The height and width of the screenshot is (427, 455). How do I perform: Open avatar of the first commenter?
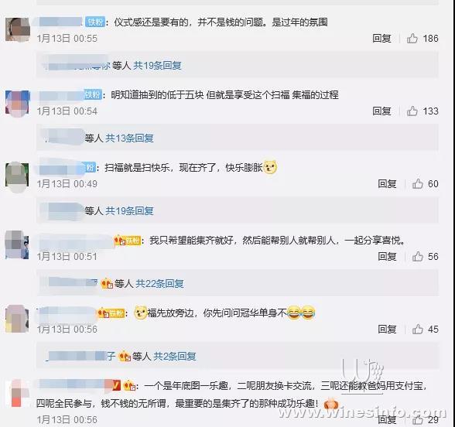[x=17, y=30]
